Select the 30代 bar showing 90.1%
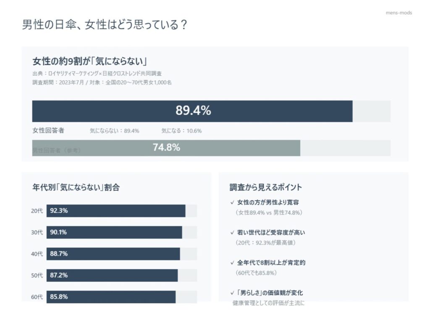 tap(114, 232)
